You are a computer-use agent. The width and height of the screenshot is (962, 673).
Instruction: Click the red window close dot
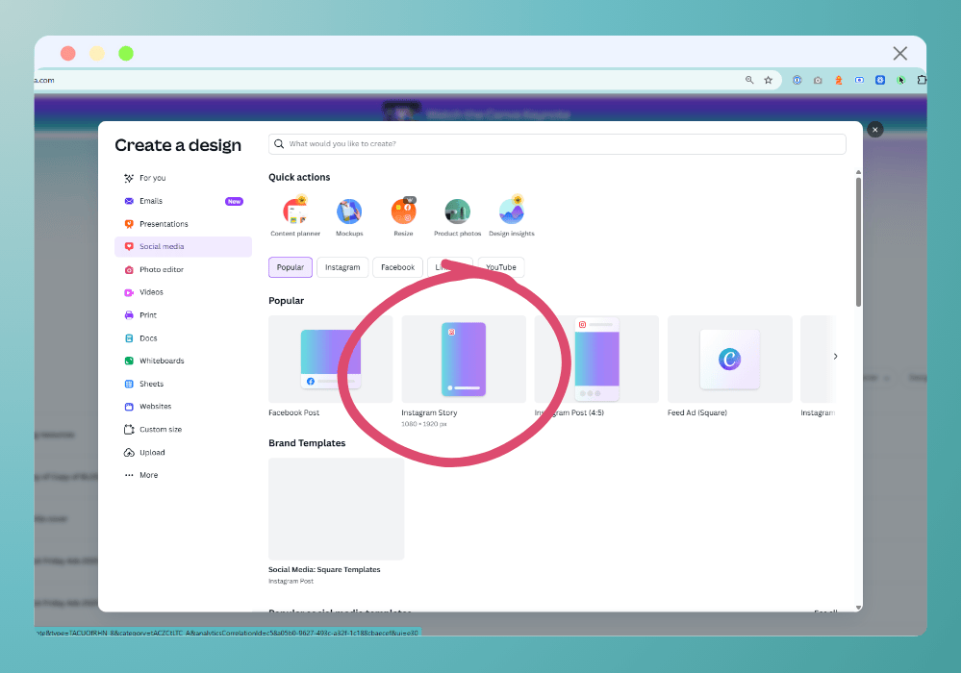click(68, 53)
